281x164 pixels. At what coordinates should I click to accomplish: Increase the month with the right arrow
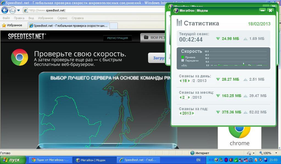coord(189,97)
